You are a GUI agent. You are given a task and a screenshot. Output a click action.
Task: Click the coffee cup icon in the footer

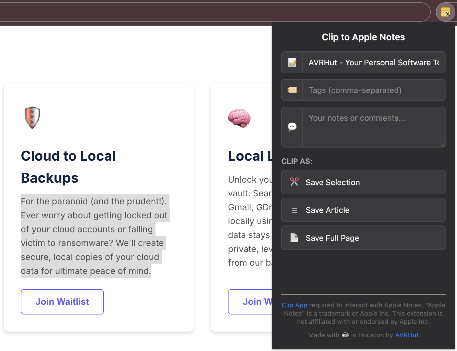pos(345,334)
